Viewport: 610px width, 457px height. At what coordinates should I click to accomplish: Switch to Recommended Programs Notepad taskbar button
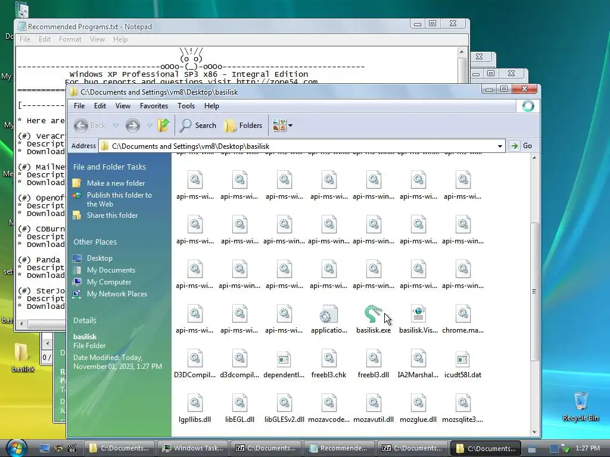coord(338,448)
